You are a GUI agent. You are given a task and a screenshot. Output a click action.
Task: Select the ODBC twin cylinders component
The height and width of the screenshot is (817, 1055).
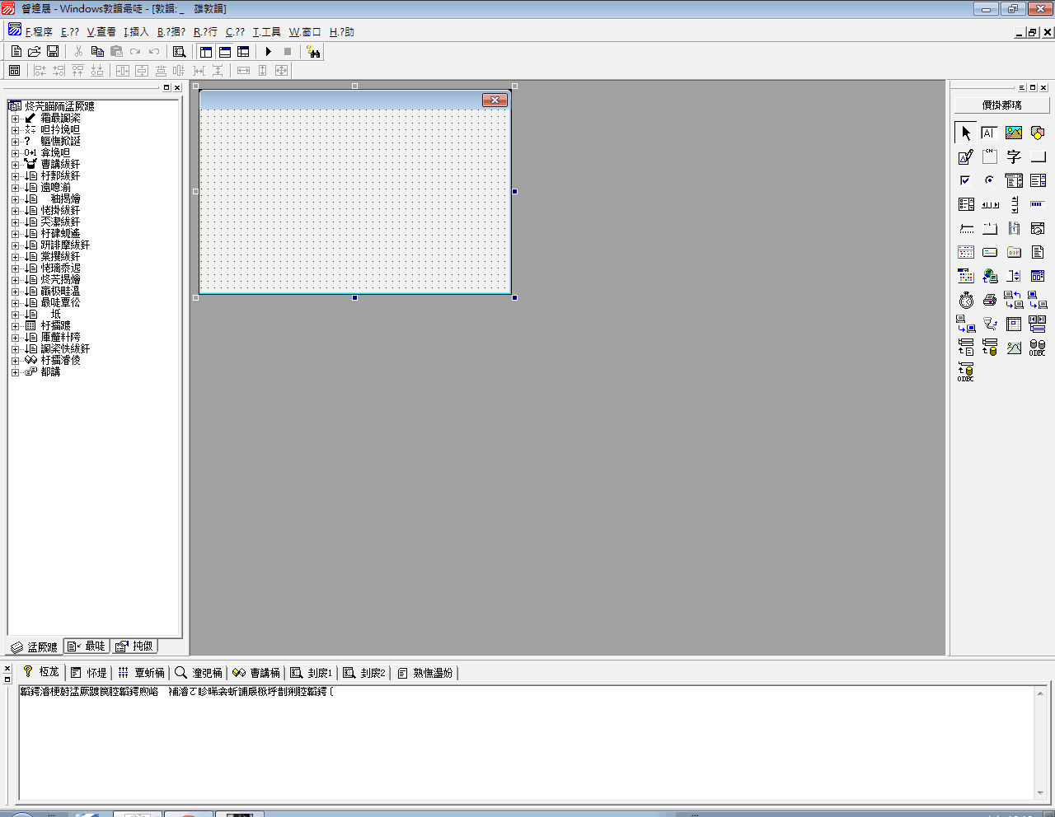point(1038,348)
